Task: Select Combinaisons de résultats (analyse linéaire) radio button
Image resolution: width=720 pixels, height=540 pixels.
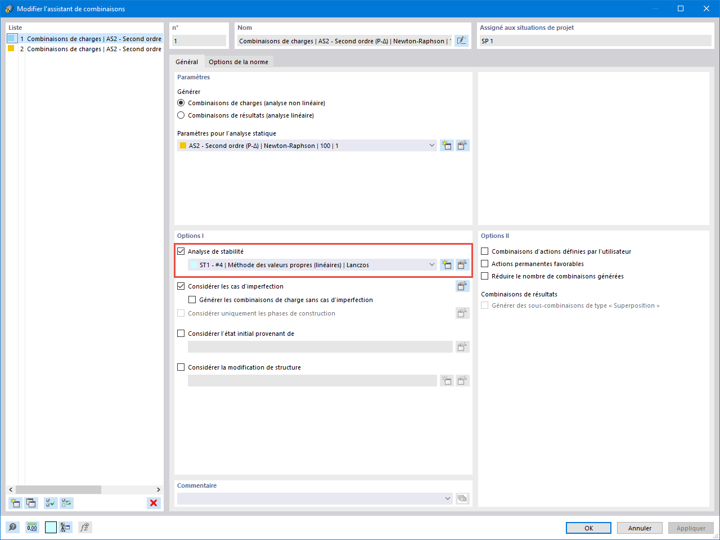Action: pos(181,115)
